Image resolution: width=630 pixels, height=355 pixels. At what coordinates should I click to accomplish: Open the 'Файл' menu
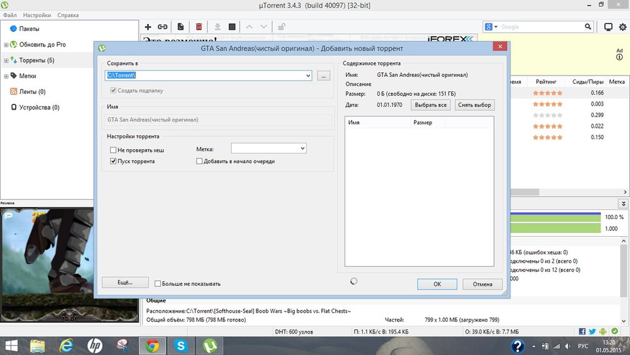[x=10, y=15]
